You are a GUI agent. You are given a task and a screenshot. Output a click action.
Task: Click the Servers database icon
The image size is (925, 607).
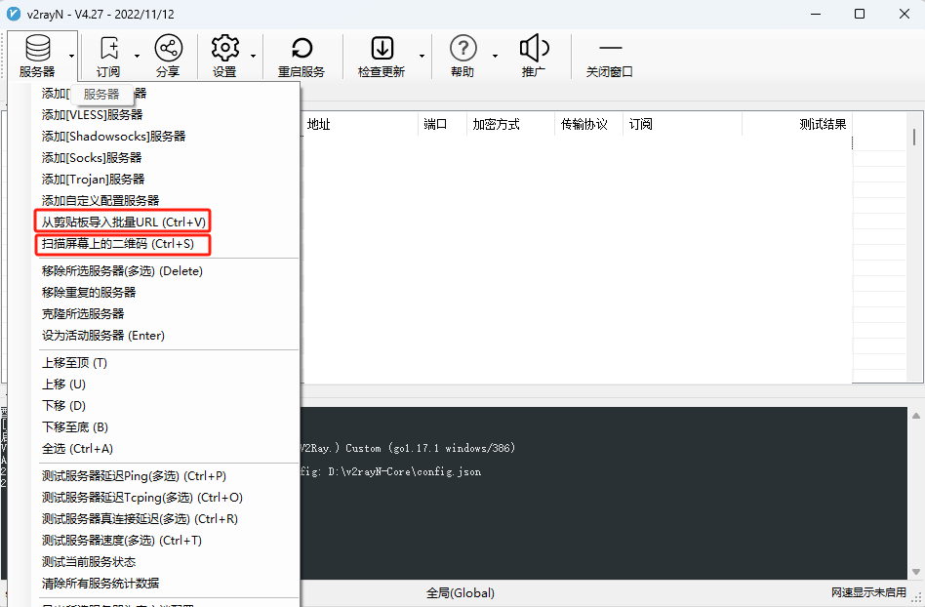coord(38,49)
